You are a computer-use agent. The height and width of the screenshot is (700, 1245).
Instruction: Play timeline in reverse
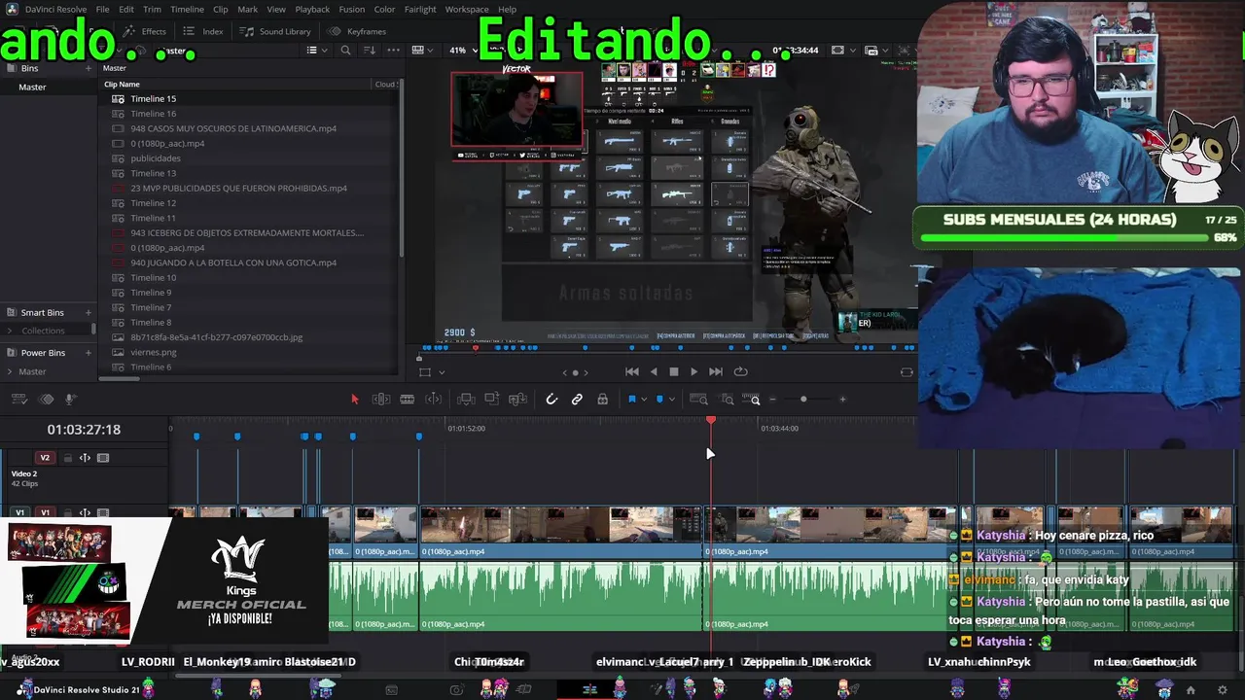(654, 371)
